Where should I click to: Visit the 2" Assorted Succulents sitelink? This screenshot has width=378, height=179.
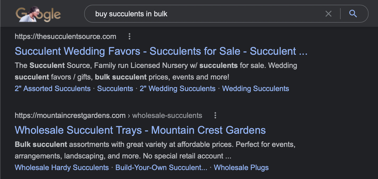pyautogui.click(x=52, y=89)
